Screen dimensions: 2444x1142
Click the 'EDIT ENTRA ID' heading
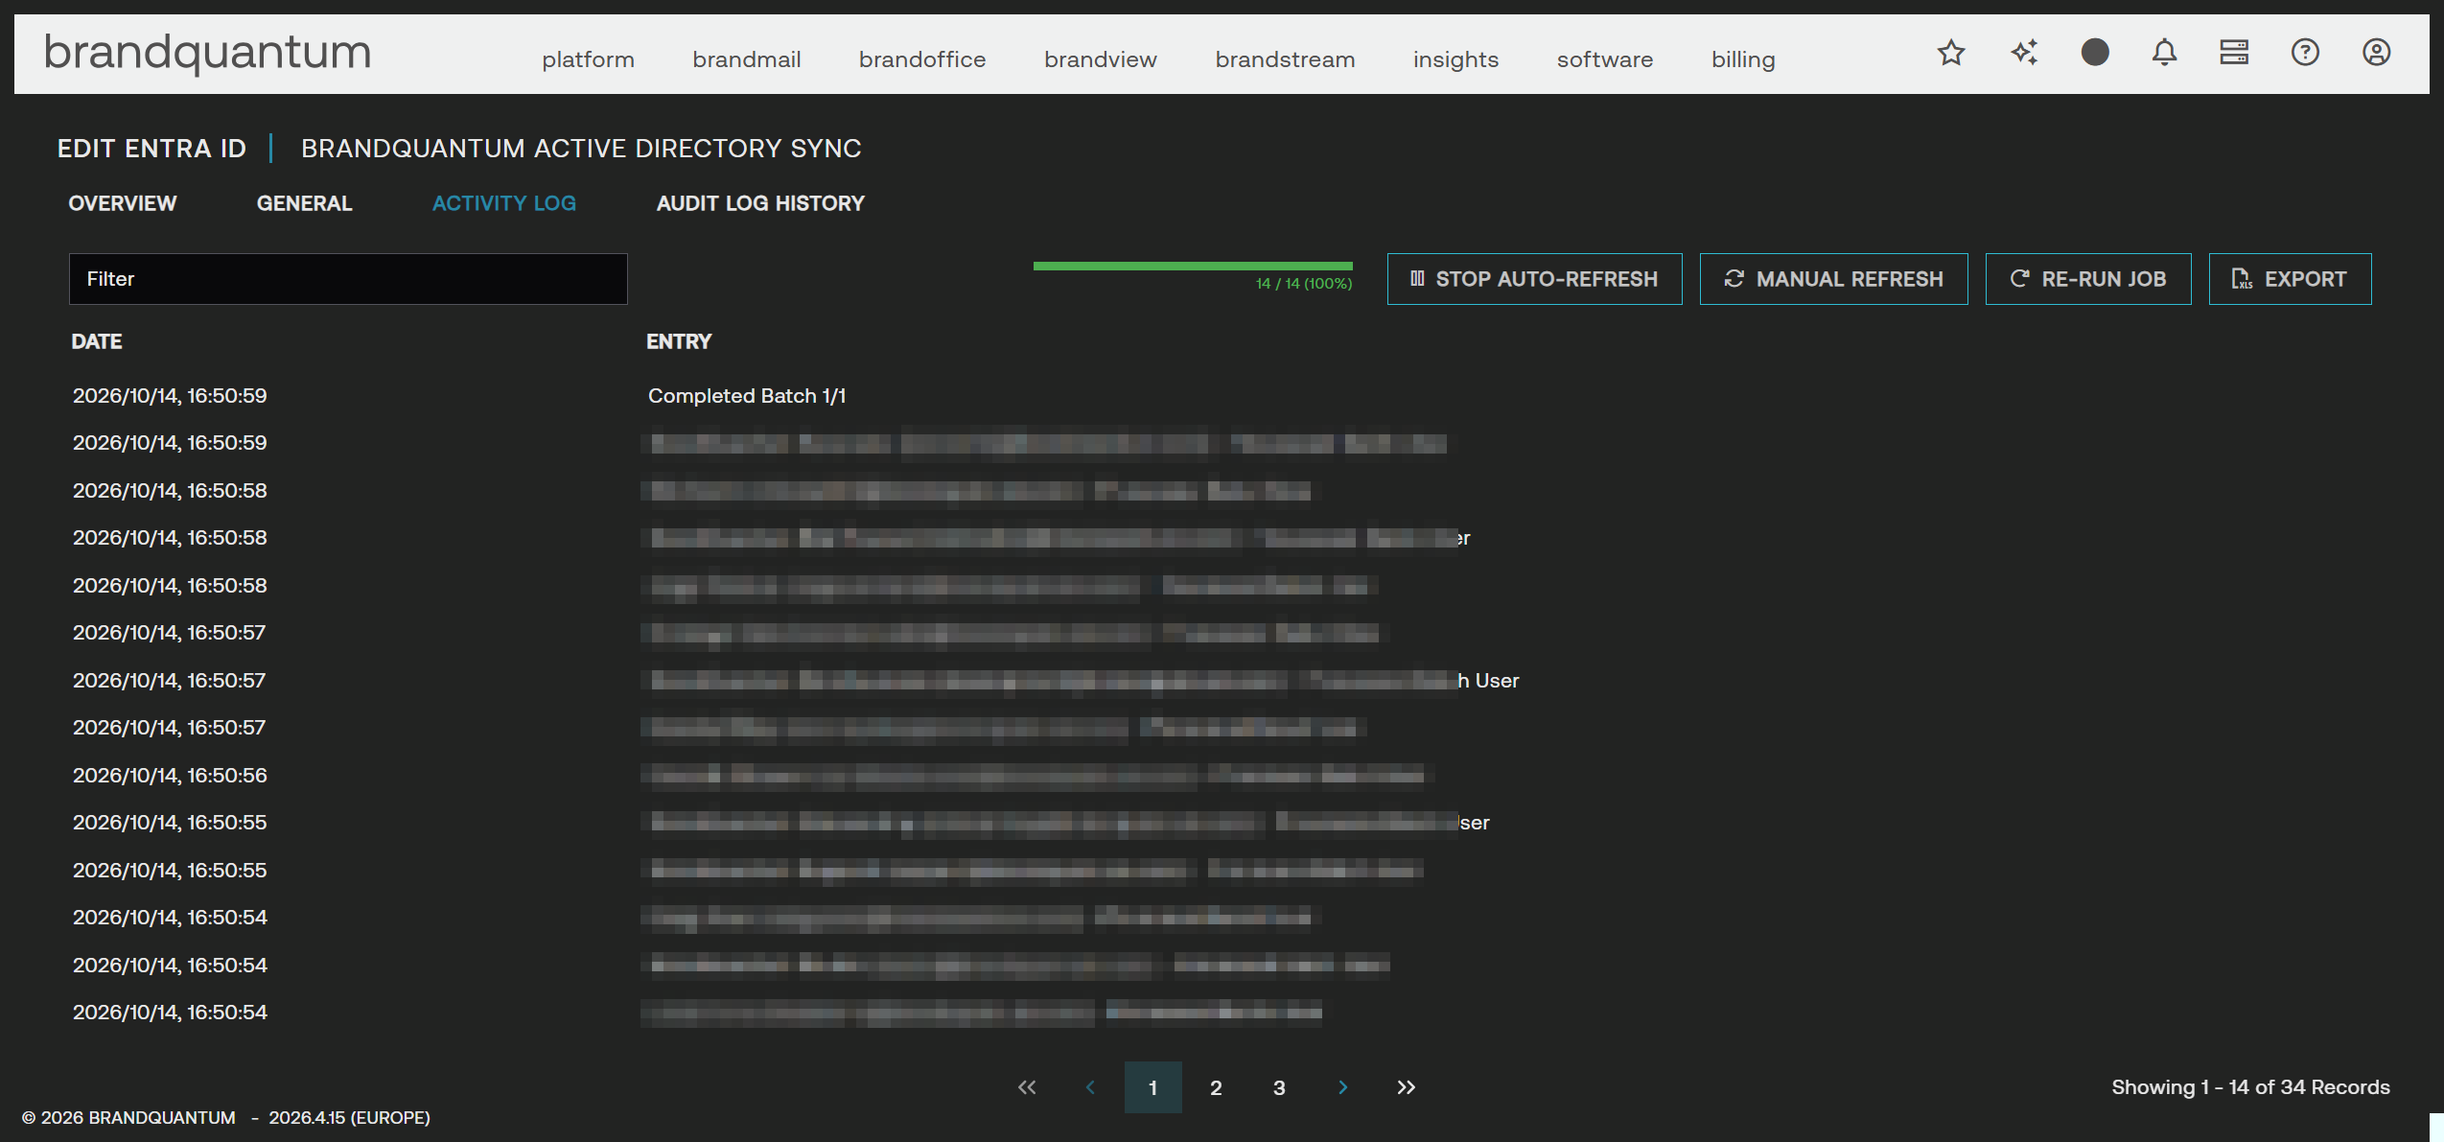[151, 149]
